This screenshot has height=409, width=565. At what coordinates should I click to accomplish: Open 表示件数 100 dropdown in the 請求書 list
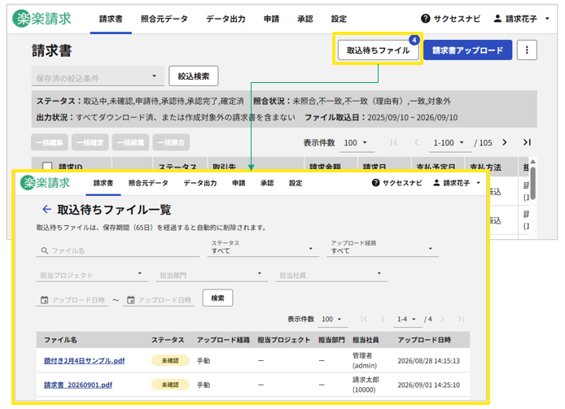click(357, 143)
